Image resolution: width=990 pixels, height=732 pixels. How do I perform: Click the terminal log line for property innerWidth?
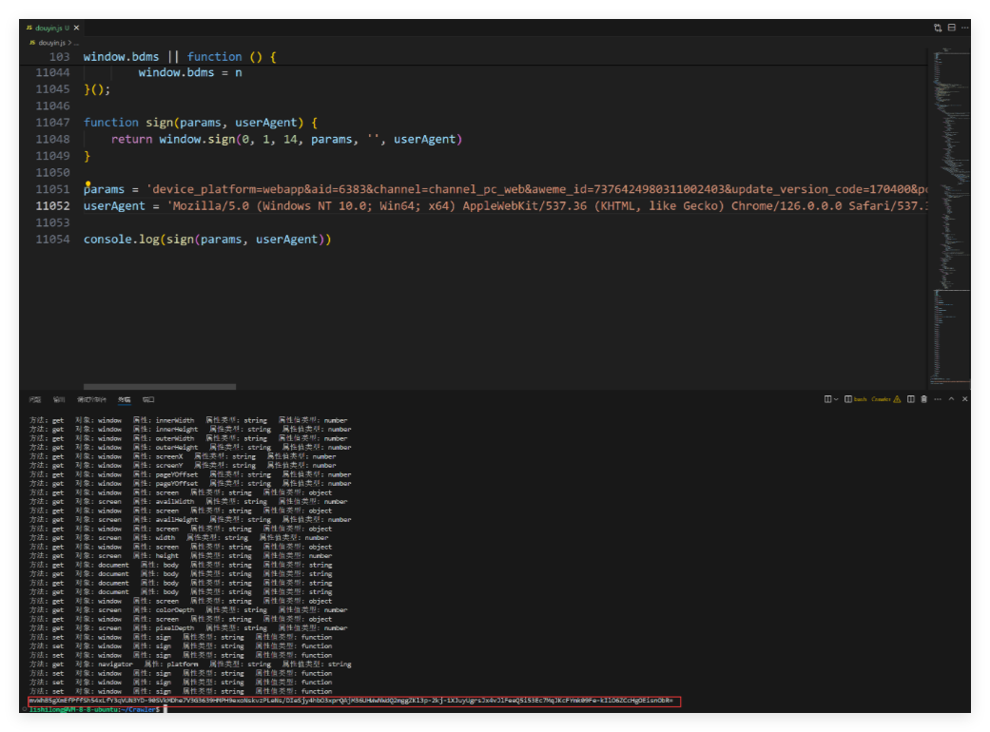click(188, 420)
